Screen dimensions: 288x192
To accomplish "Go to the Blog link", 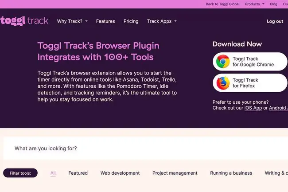I will click(x=273, y=4).
